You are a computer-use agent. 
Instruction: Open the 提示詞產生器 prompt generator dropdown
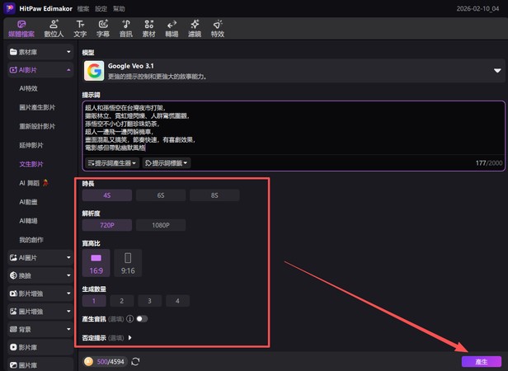coord(112,163)
